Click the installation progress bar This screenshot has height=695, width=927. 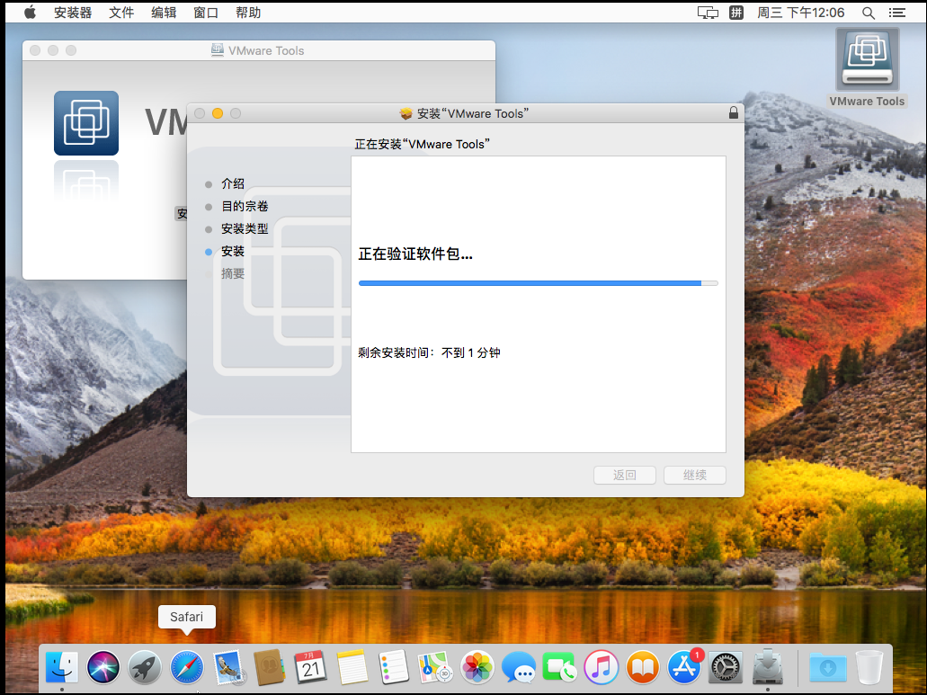pos(539,283)
